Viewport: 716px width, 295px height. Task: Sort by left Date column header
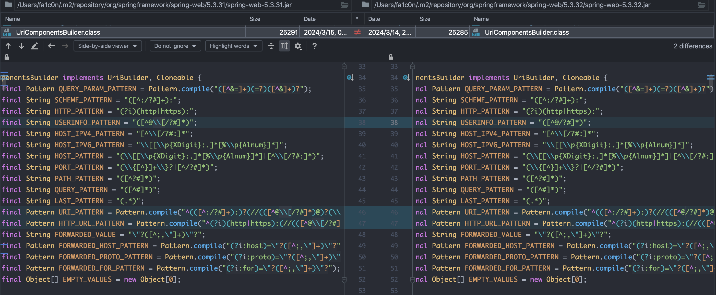326,19
